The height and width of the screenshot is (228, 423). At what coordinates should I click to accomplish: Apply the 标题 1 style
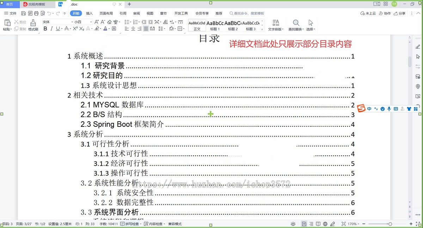[215, 26]
